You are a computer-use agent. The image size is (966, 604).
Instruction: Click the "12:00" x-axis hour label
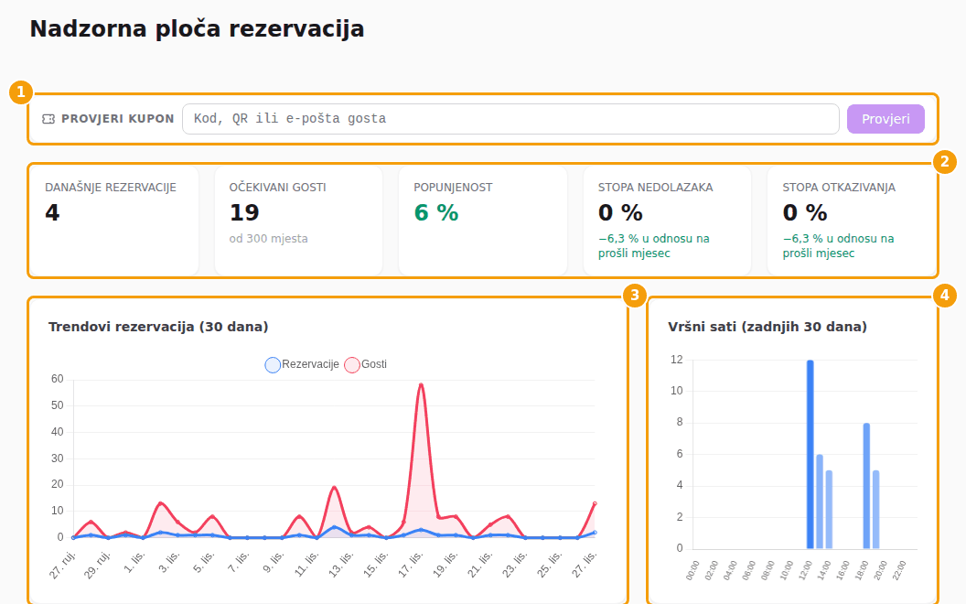click(x=805, y=570)
